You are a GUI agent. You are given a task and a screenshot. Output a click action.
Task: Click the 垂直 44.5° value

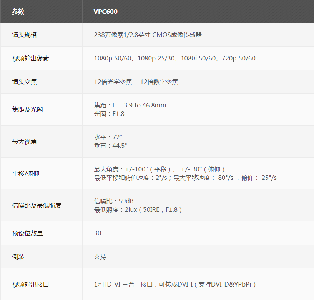click(111, 146)
